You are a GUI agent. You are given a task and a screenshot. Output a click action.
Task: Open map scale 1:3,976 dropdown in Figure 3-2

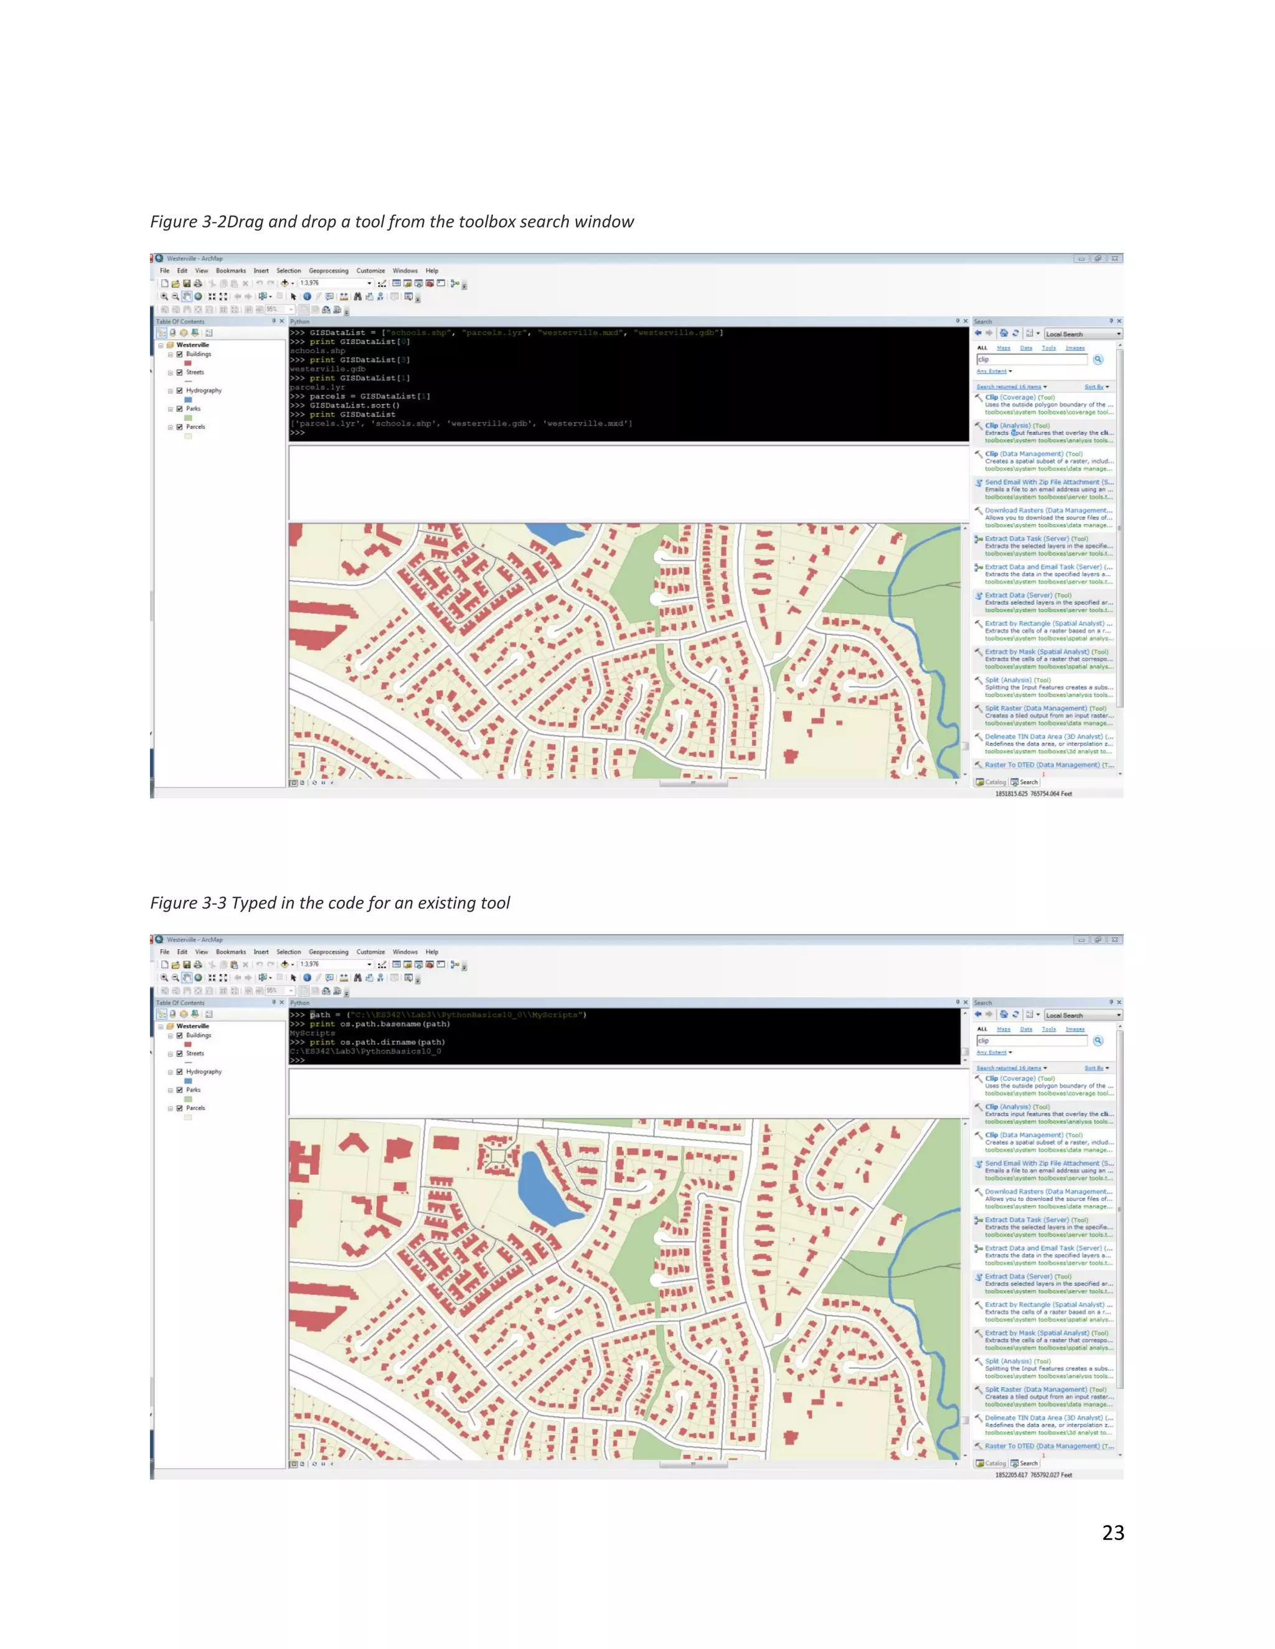(x=369, y=284)
